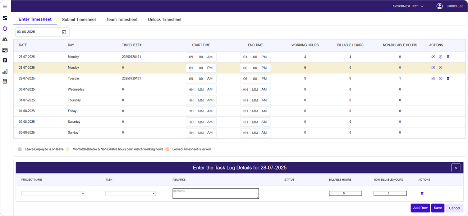The image size is (468, 216).
Task: Open the Project Name dropdown
Action: coord(53,194)
